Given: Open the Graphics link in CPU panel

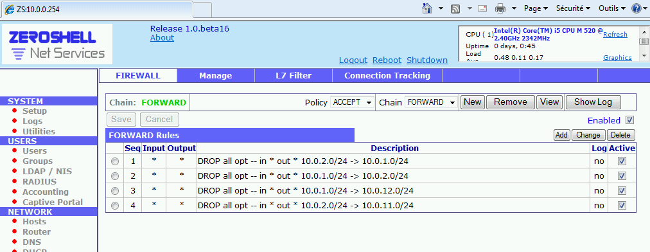Looking at the screenshot, I should tap(617, 58).
